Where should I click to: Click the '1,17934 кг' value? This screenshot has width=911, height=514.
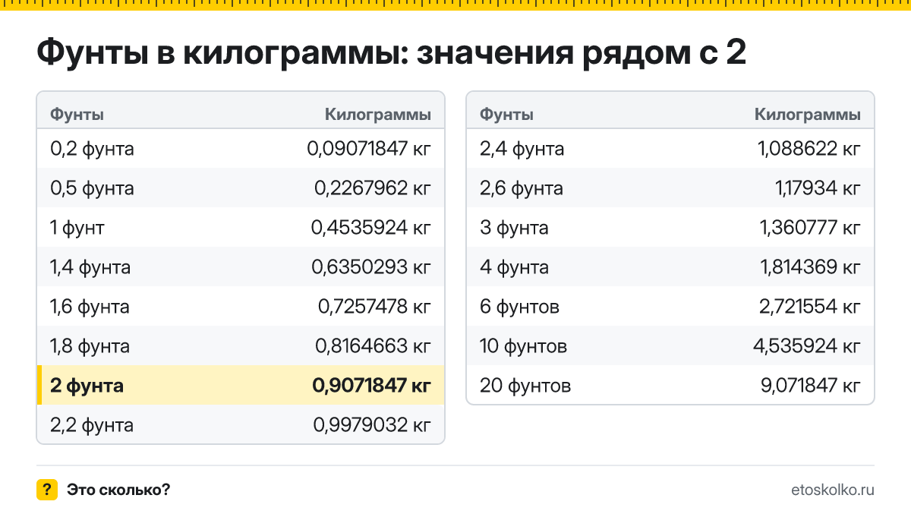coord(818,188)
